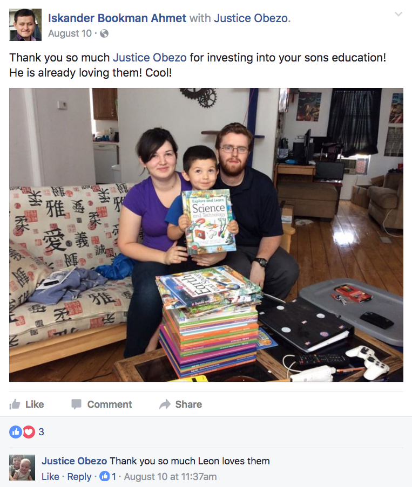Click the red heart love reaction icon
This screenshot has width=412, height=487.
(x=29, y=431)
